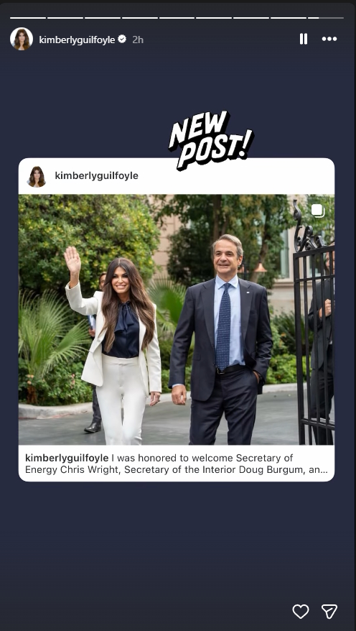Open the shared post photo
Image resolution: width=356 pixels, height=631 pixels.
177,320
